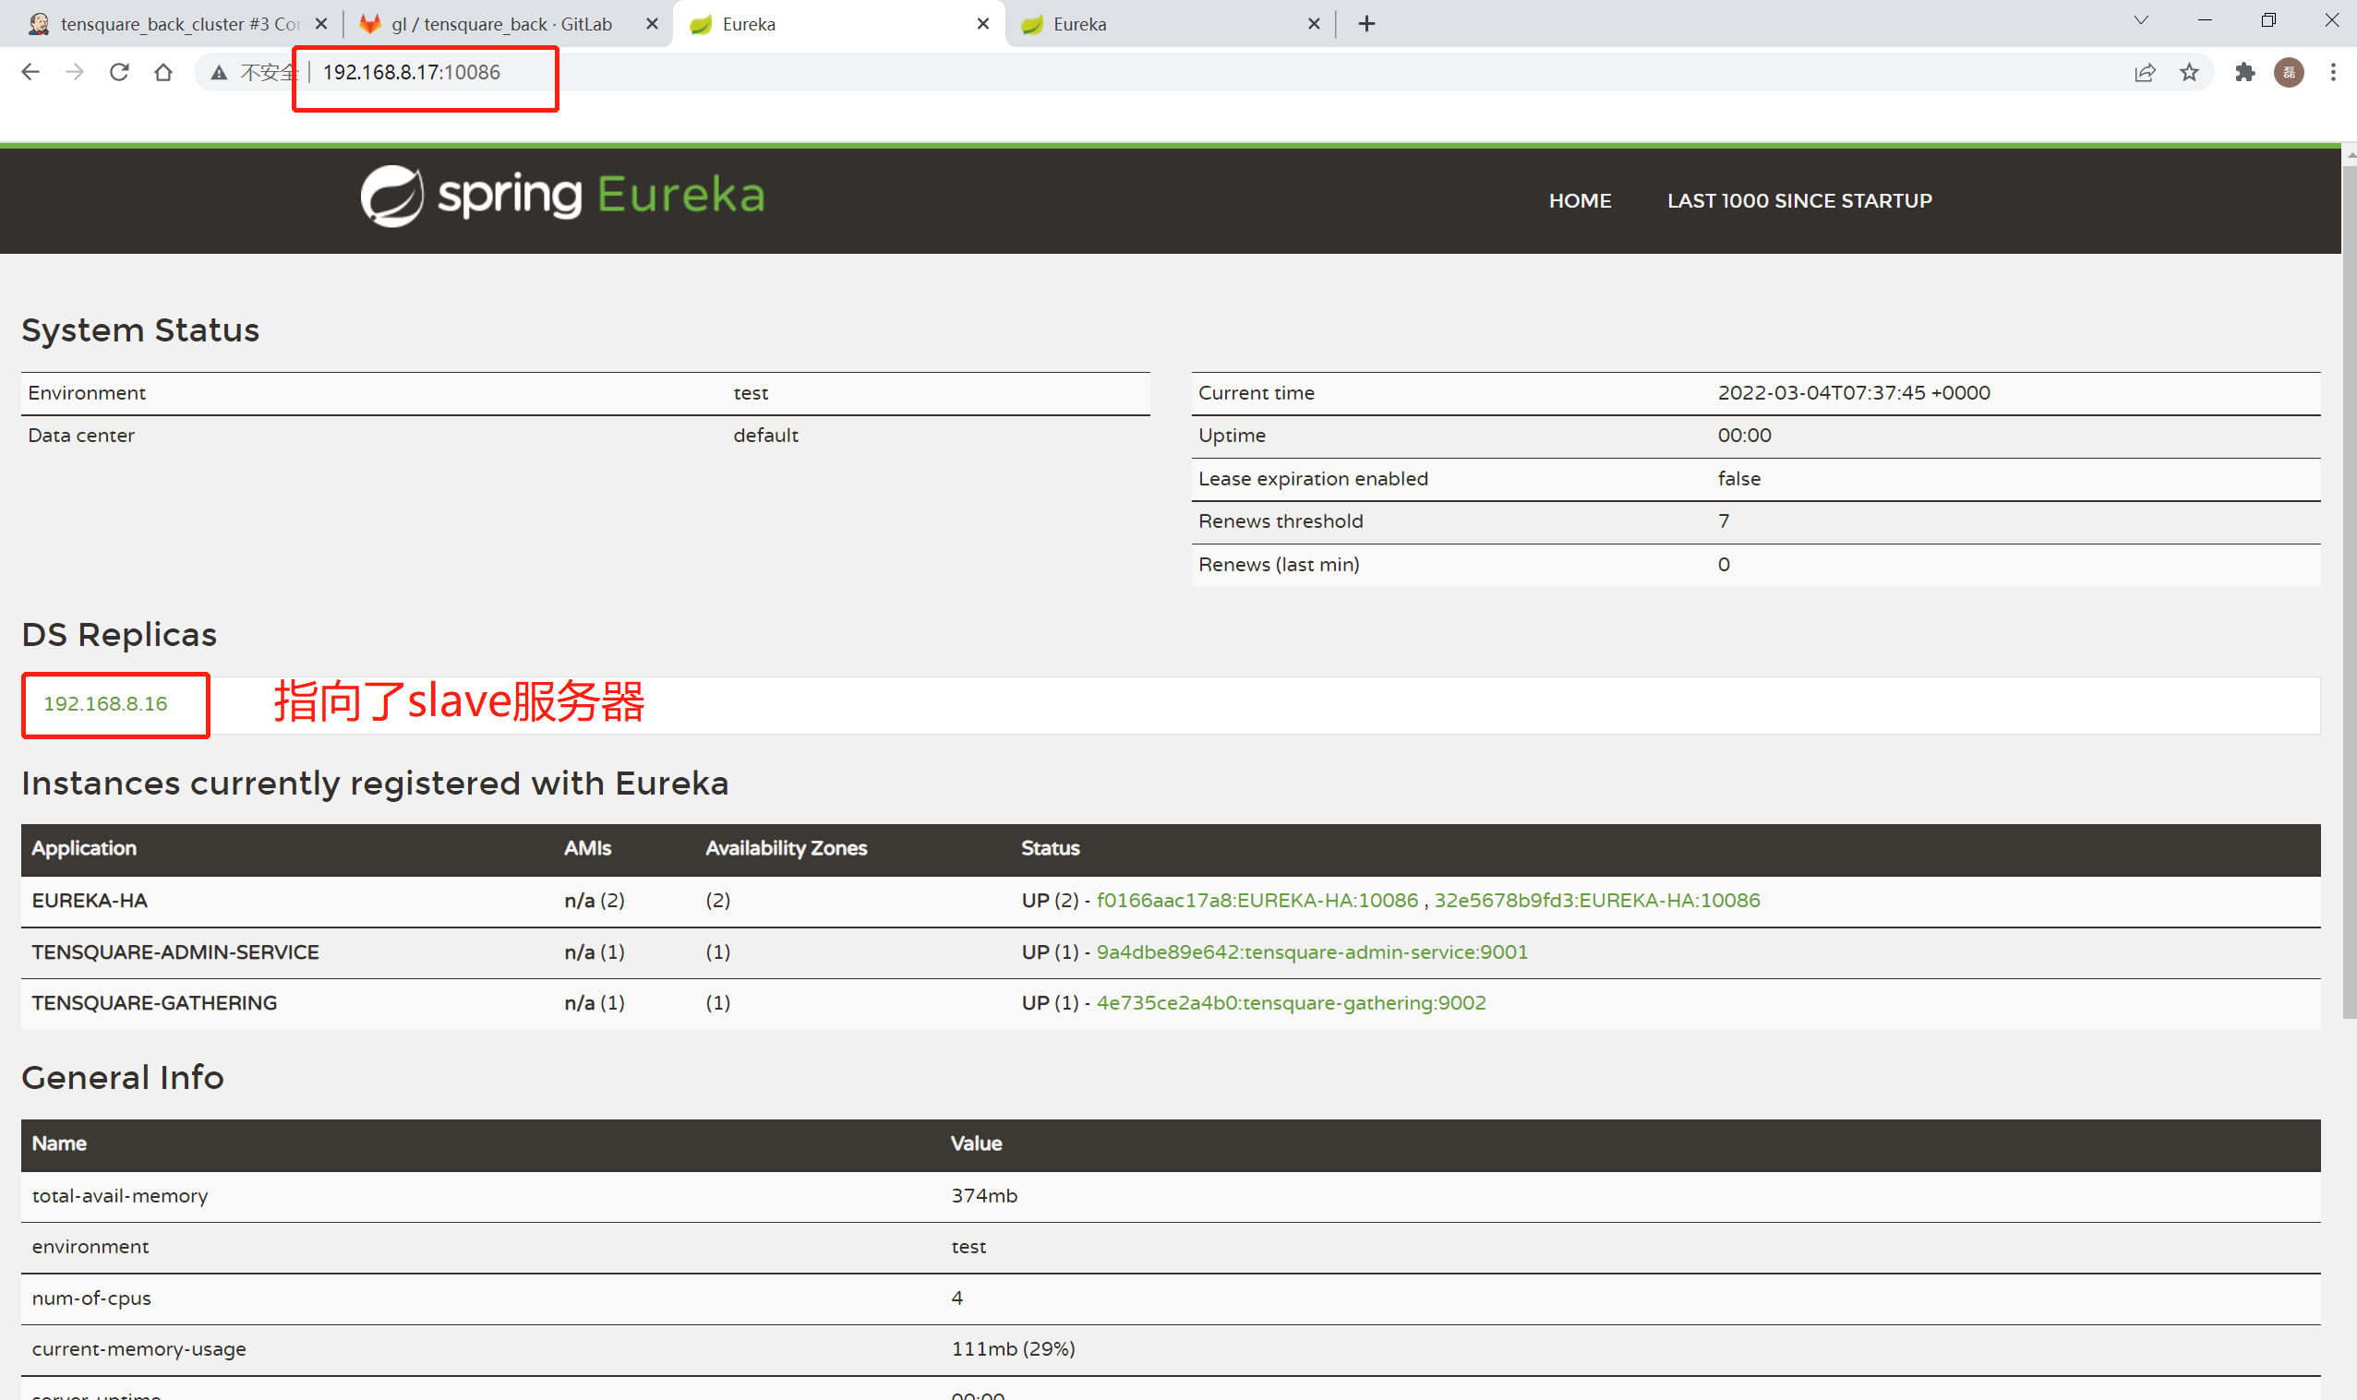Click the spring Eureka logo
Image resolution: width=2357 pixels, height=1400 pixels.
562,197
